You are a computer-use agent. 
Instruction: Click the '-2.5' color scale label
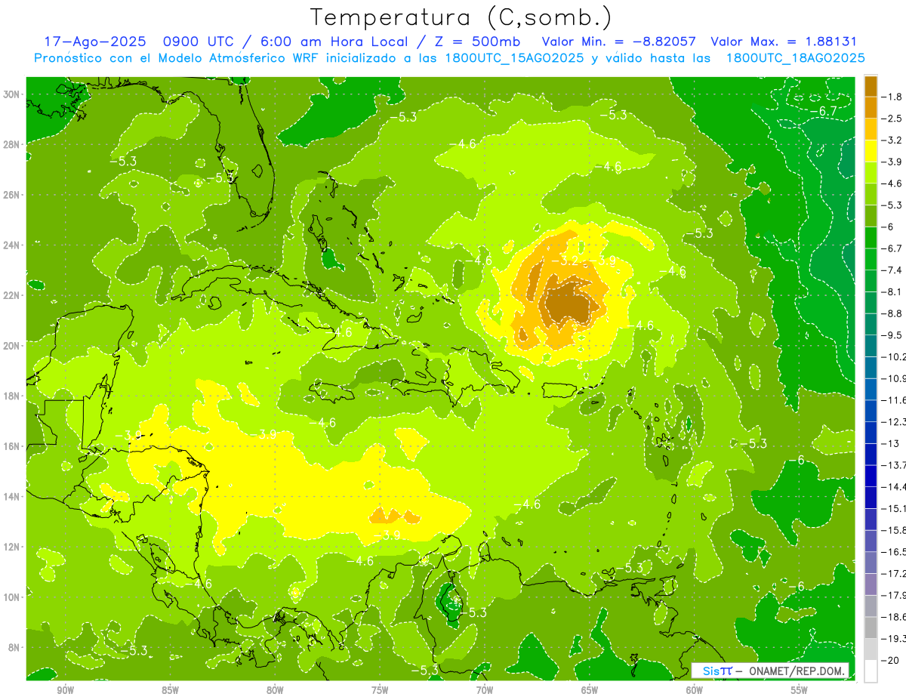892,119
